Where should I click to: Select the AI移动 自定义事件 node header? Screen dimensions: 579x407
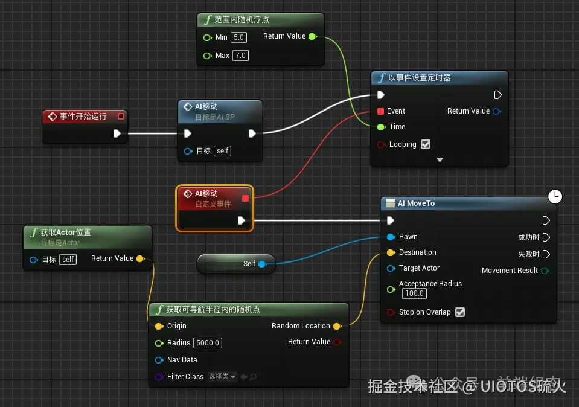(214, 199)
